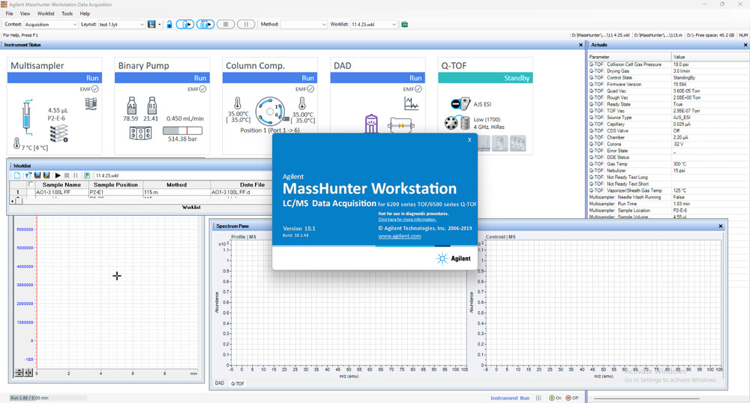Click the worklist report icon beside 11 4 25.wkl
The width and height of the screenshot is (750, 403).
87,176
